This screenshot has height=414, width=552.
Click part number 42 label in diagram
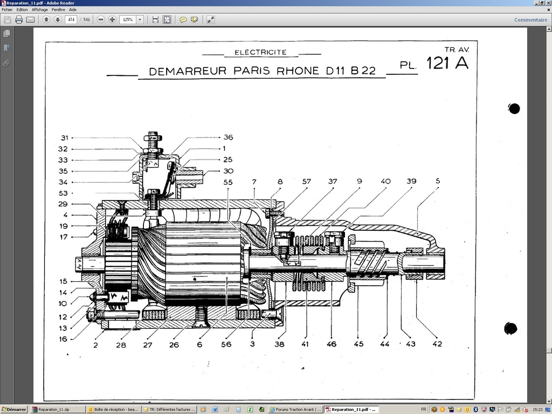click(x=437, y=344)
